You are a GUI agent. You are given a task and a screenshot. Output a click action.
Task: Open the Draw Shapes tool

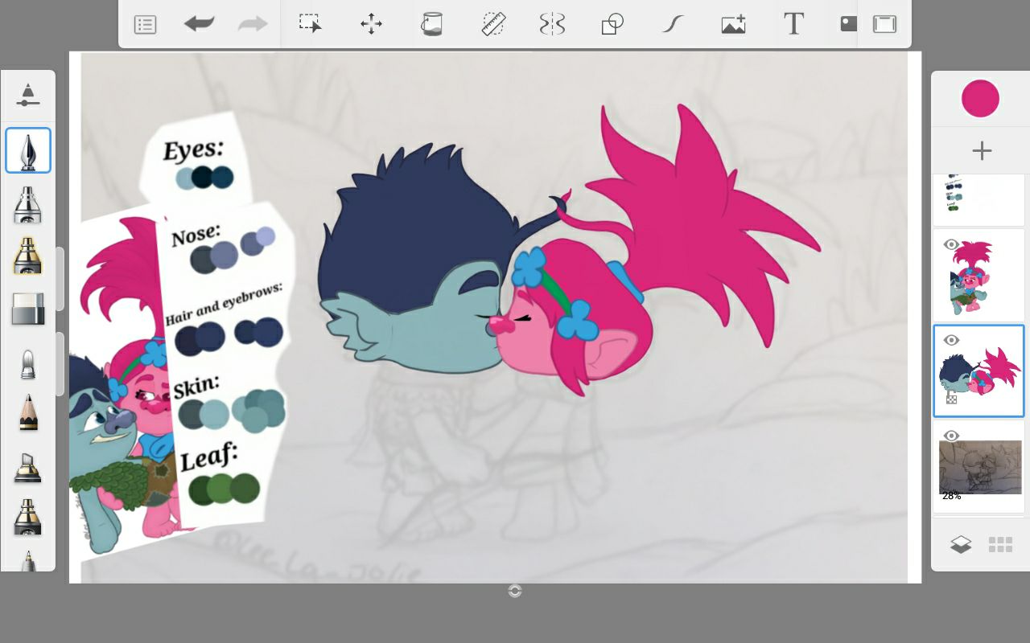[612, 24]
